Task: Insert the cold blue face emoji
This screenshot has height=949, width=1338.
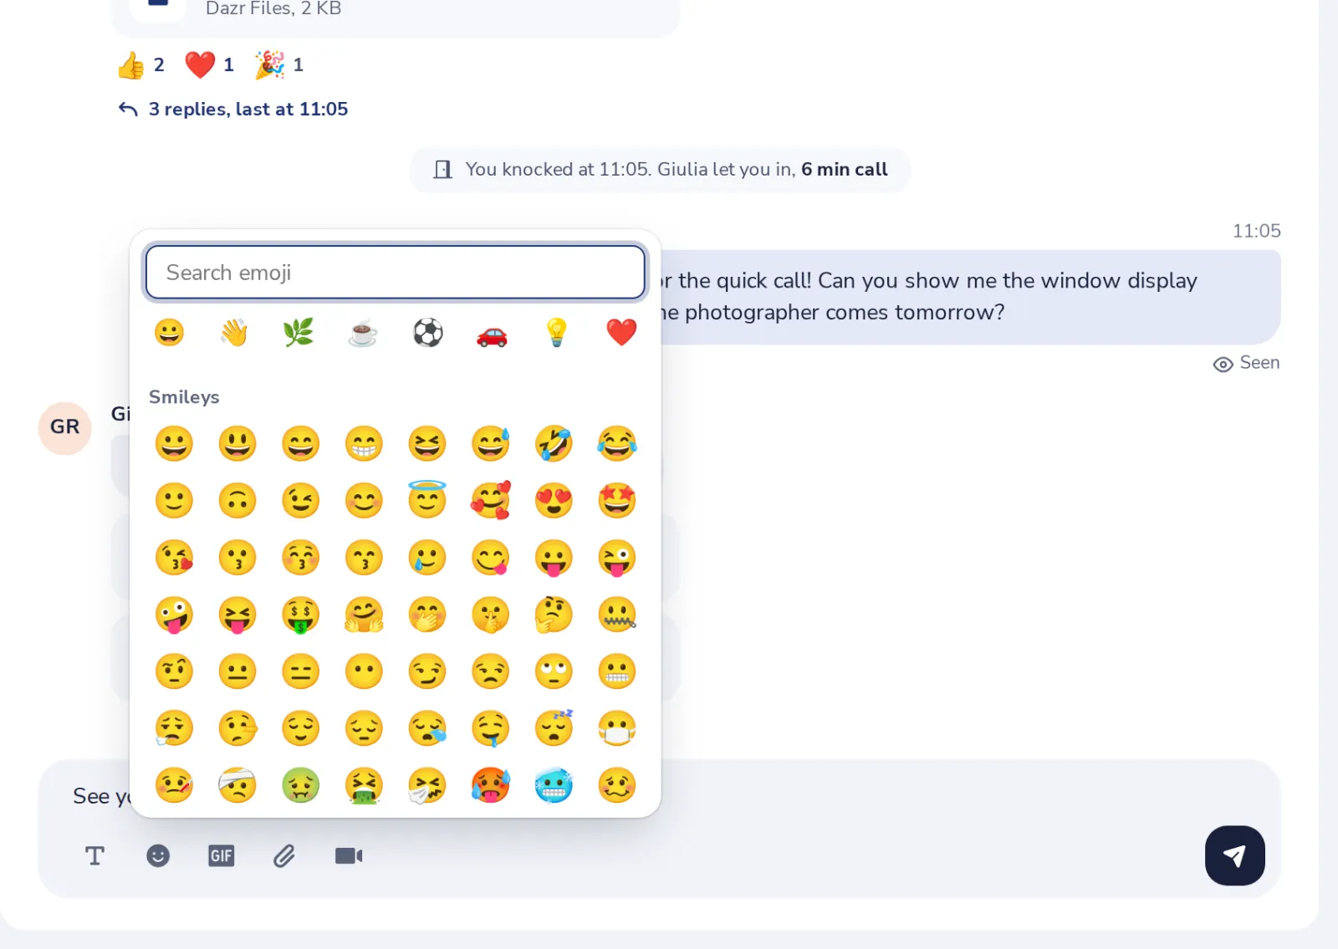Action: tap(554, 785)
